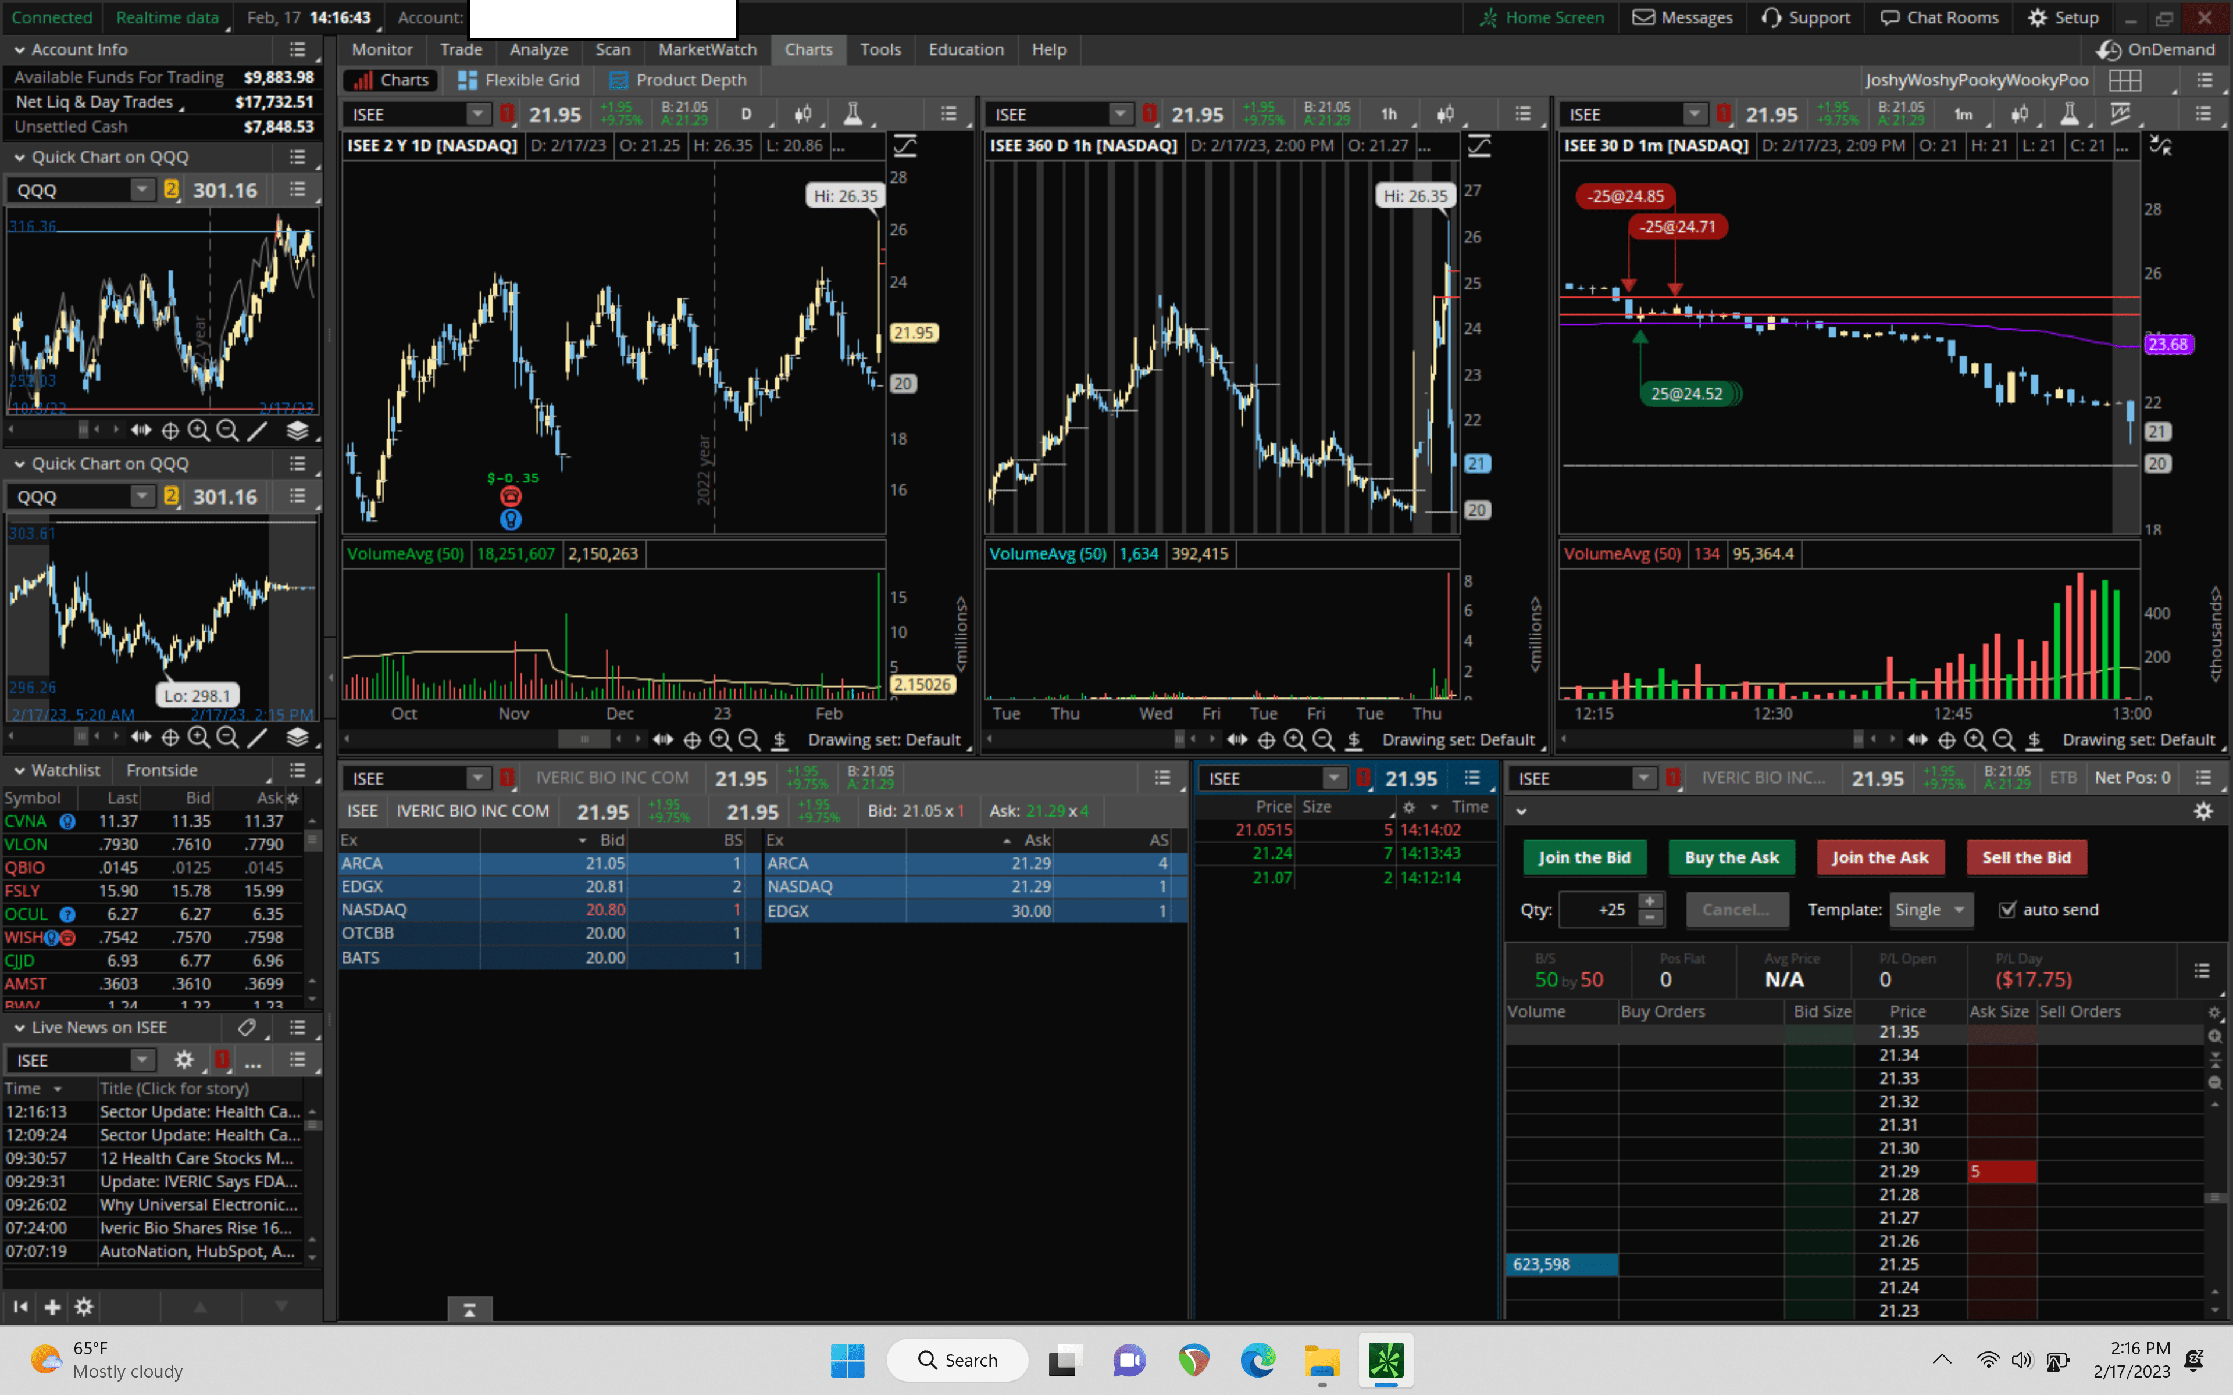This screenshot has width=2233, height=1395.
Task: Open ISEE symbol dropdown on daily chart
Action: (477, 115)
